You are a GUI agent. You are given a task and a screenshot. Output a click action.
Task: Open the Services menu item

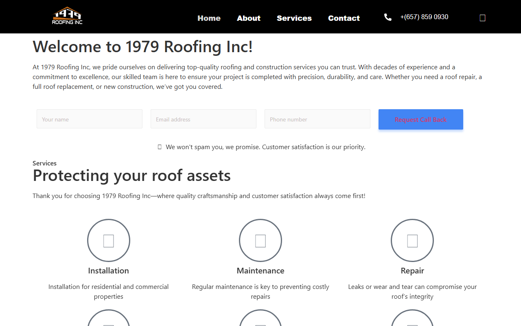tap(294, 18)
